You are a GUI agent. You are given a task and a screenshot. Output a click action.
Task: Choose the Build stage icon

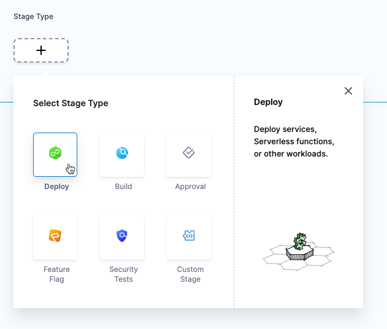[x=122, y=153]
